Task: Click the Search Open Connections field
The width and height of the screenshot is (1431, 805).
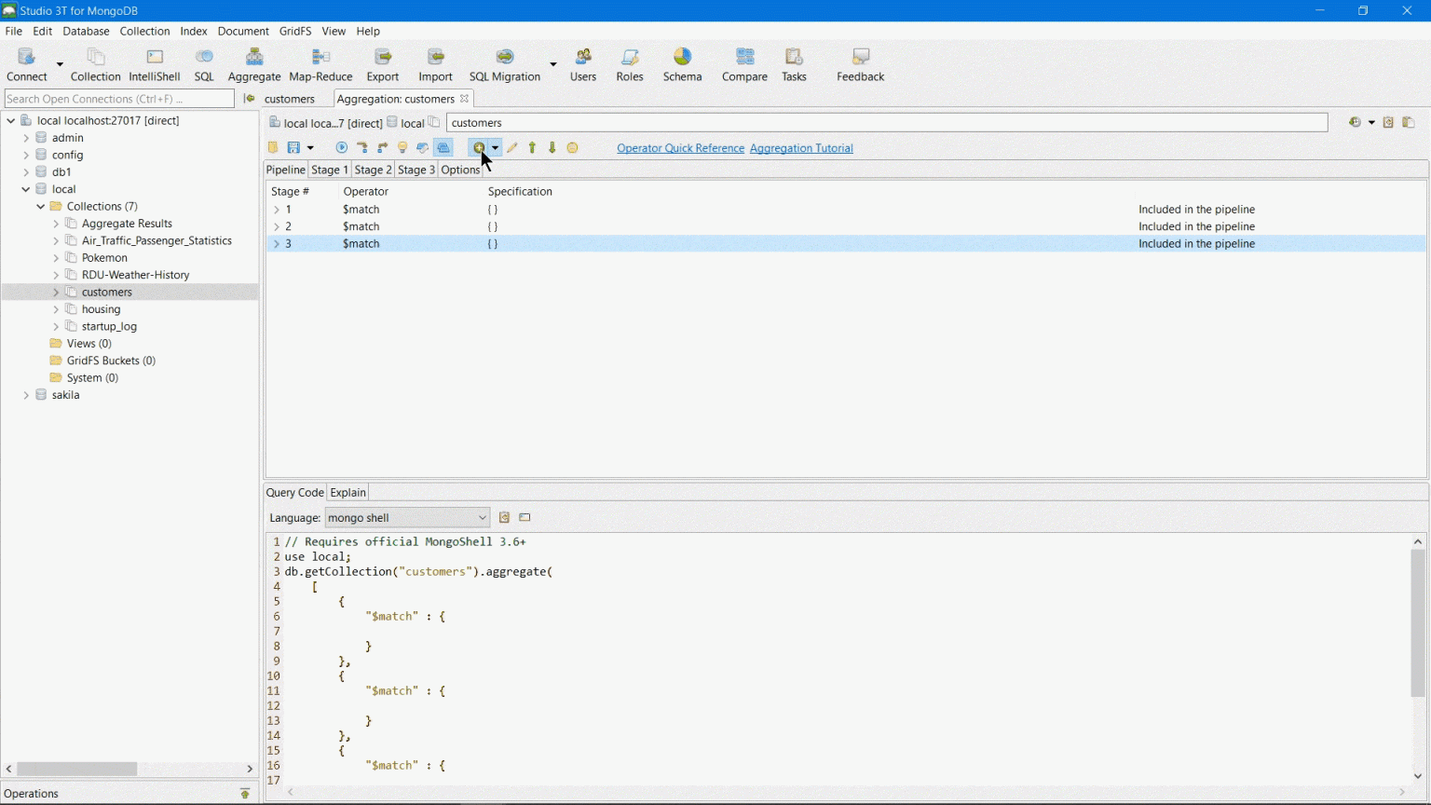Action: coord(119,99)
